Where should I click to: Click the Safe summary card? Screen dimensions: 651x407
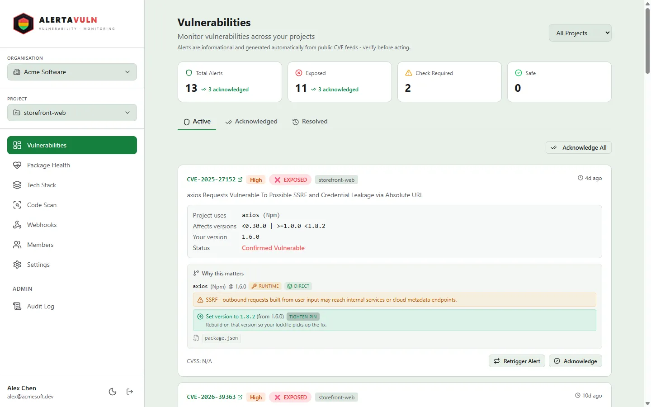(x=559, y=82)
